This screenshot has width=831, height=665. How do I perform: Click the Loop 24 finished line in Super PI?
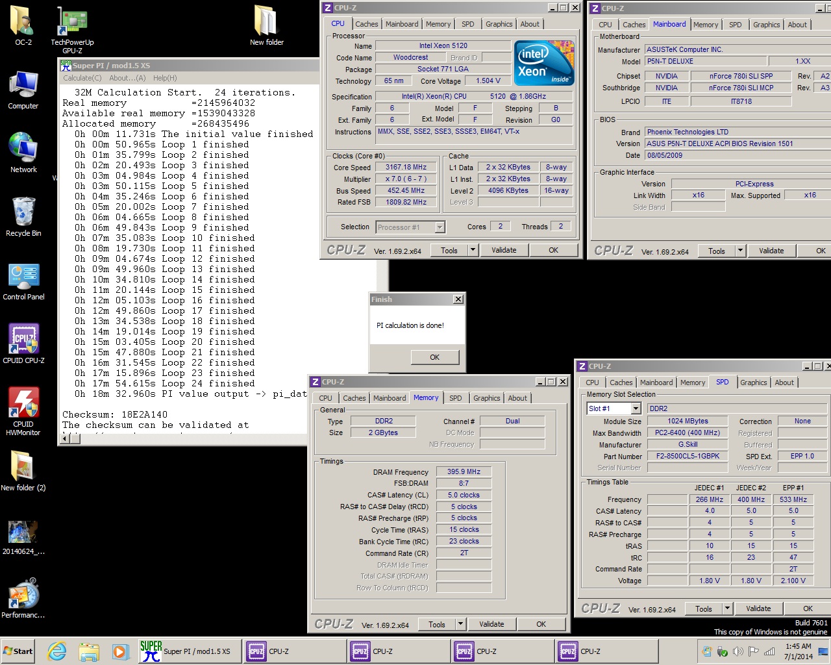pos(165,383)
